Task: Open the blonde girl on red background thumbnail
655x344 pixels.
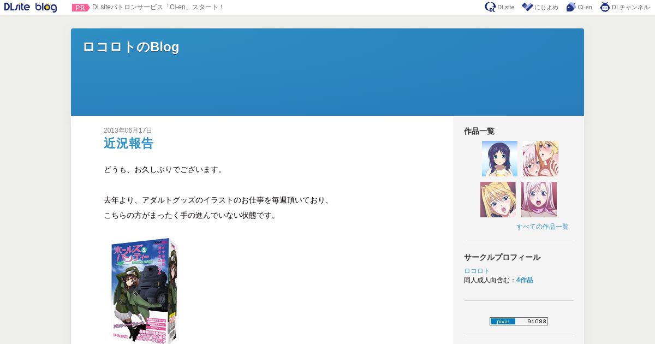Action: pos(498,199)
